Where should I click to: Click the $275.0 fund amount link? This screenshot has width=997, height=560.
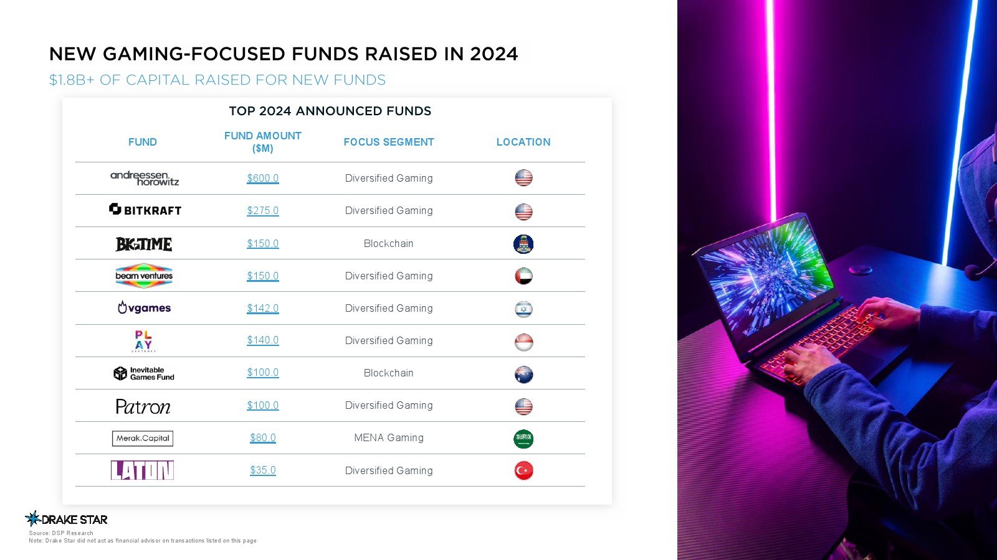point(263,211)
